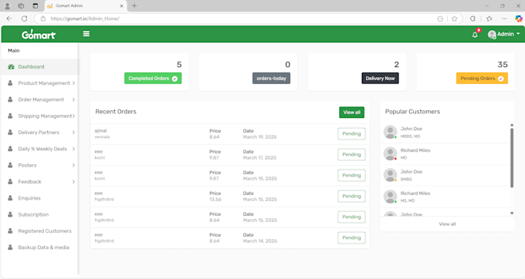Expand the Daily % Weekly Deals chevron
The height and width of the screenshot is (279, 525).
73,149
